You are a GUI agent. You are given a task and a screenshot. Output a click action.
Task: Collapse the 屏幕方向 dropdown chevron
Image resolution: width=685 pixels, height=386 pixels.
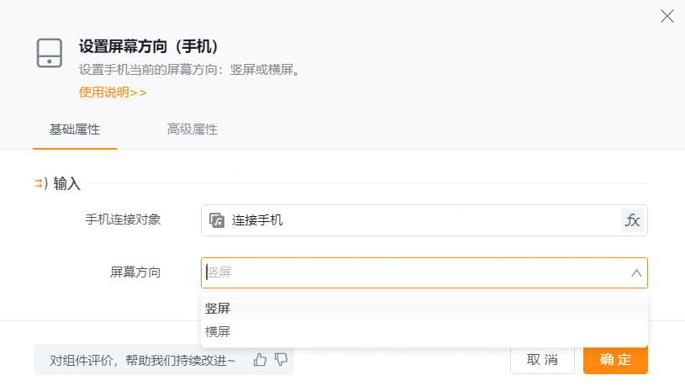pos(636,273)
